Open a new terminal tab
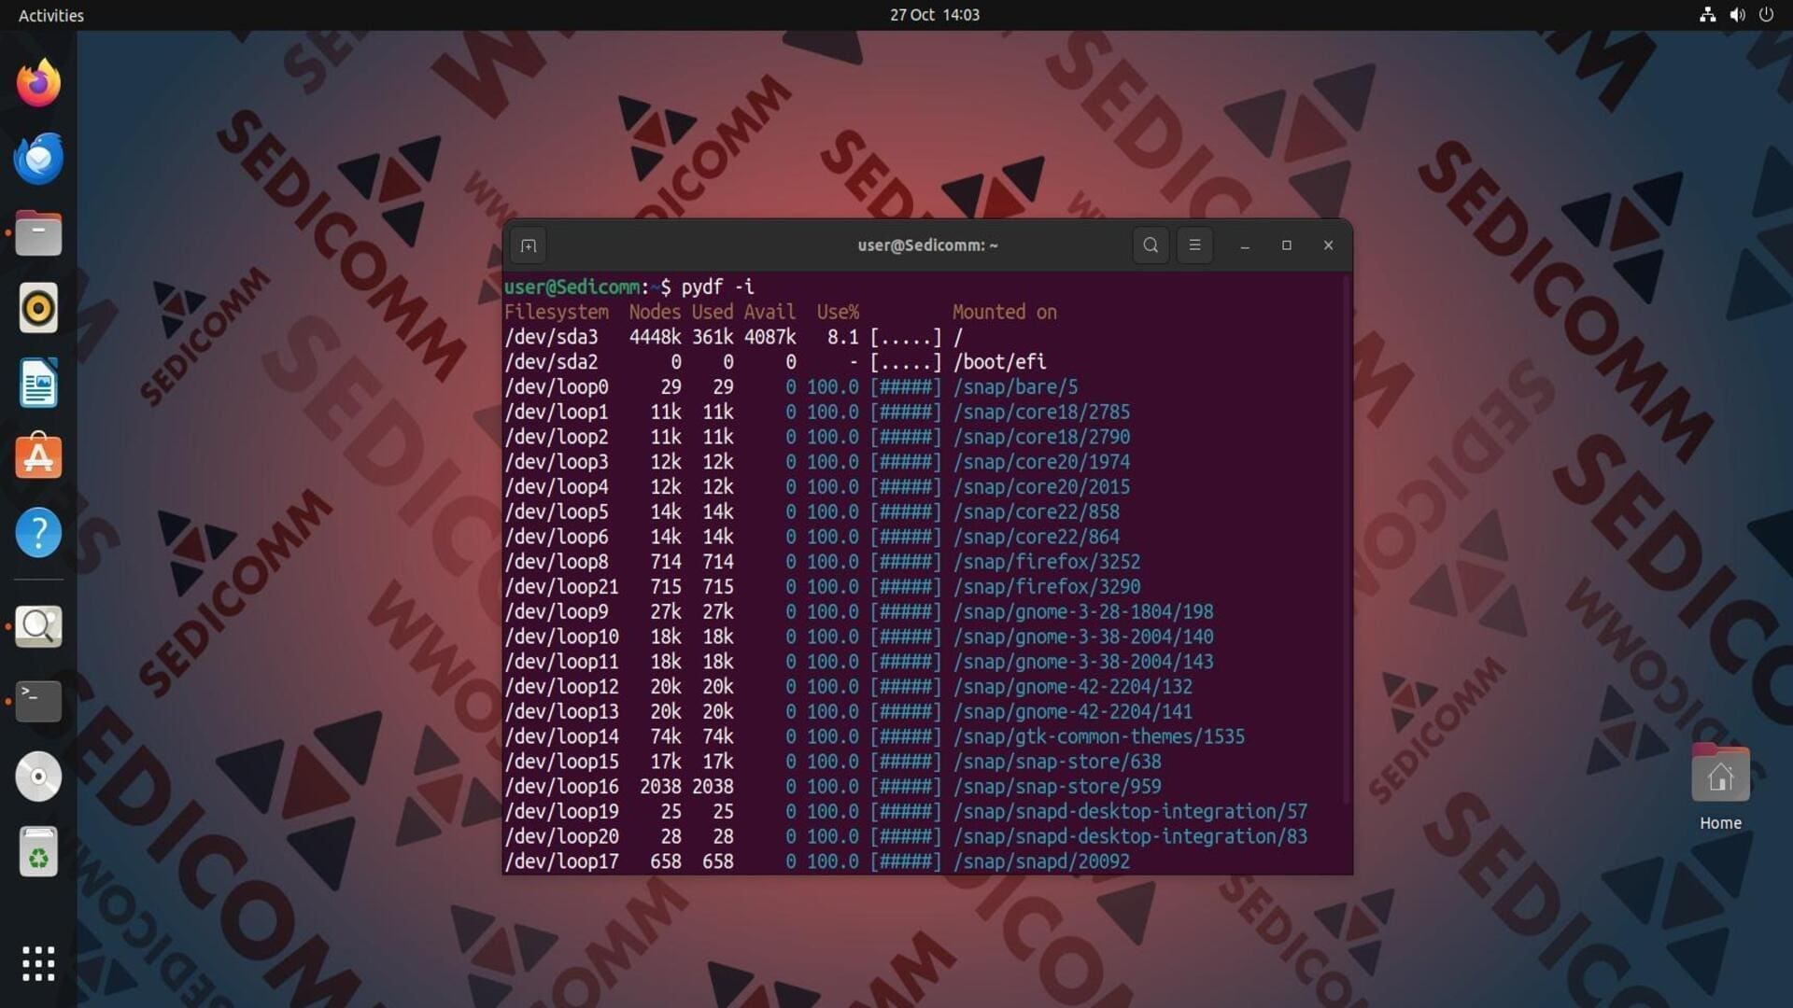 pos(529,245)
